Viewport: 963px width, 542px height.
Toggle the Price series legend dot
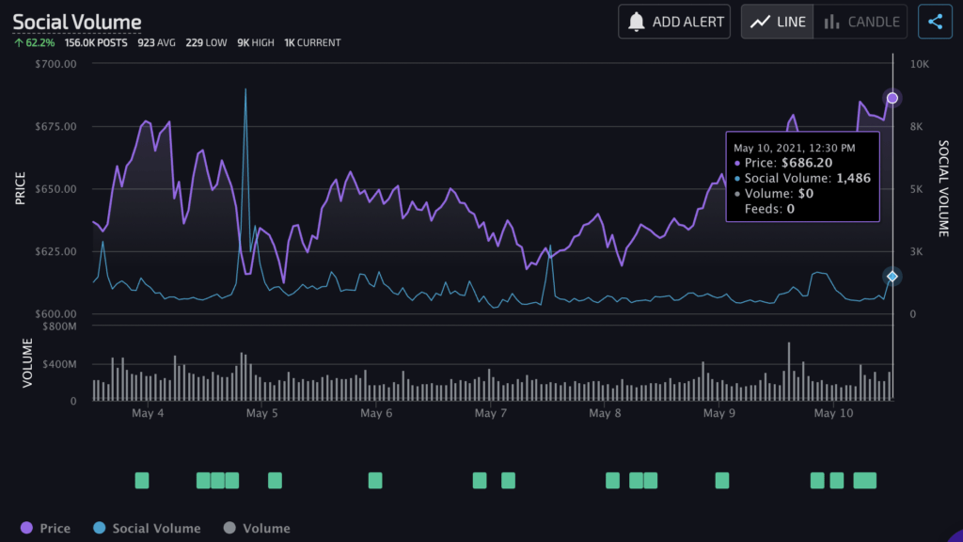26,528
